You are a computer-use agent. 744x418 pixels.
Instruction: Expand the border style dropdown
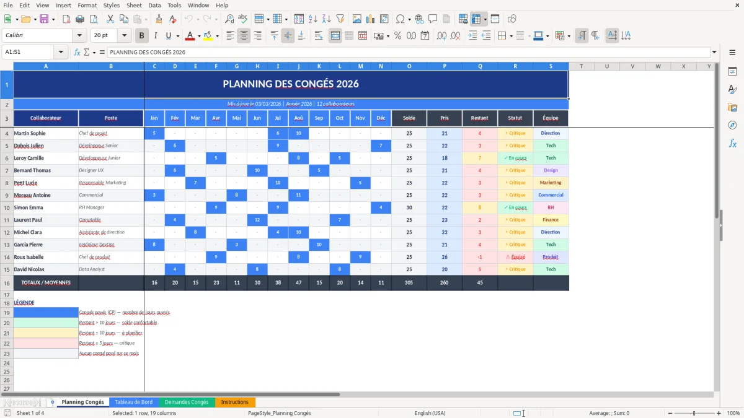click(529, 37)
